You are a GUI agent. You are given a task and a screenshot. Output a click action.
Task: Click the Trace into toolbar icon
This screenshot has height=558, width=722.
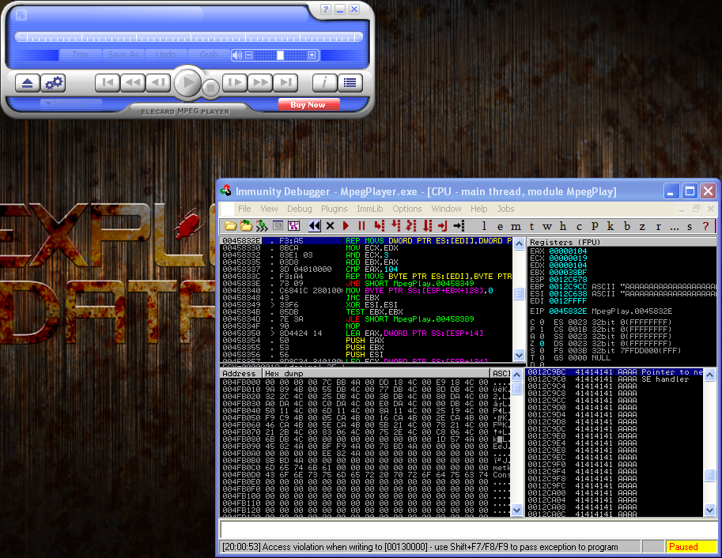(411, 225)
